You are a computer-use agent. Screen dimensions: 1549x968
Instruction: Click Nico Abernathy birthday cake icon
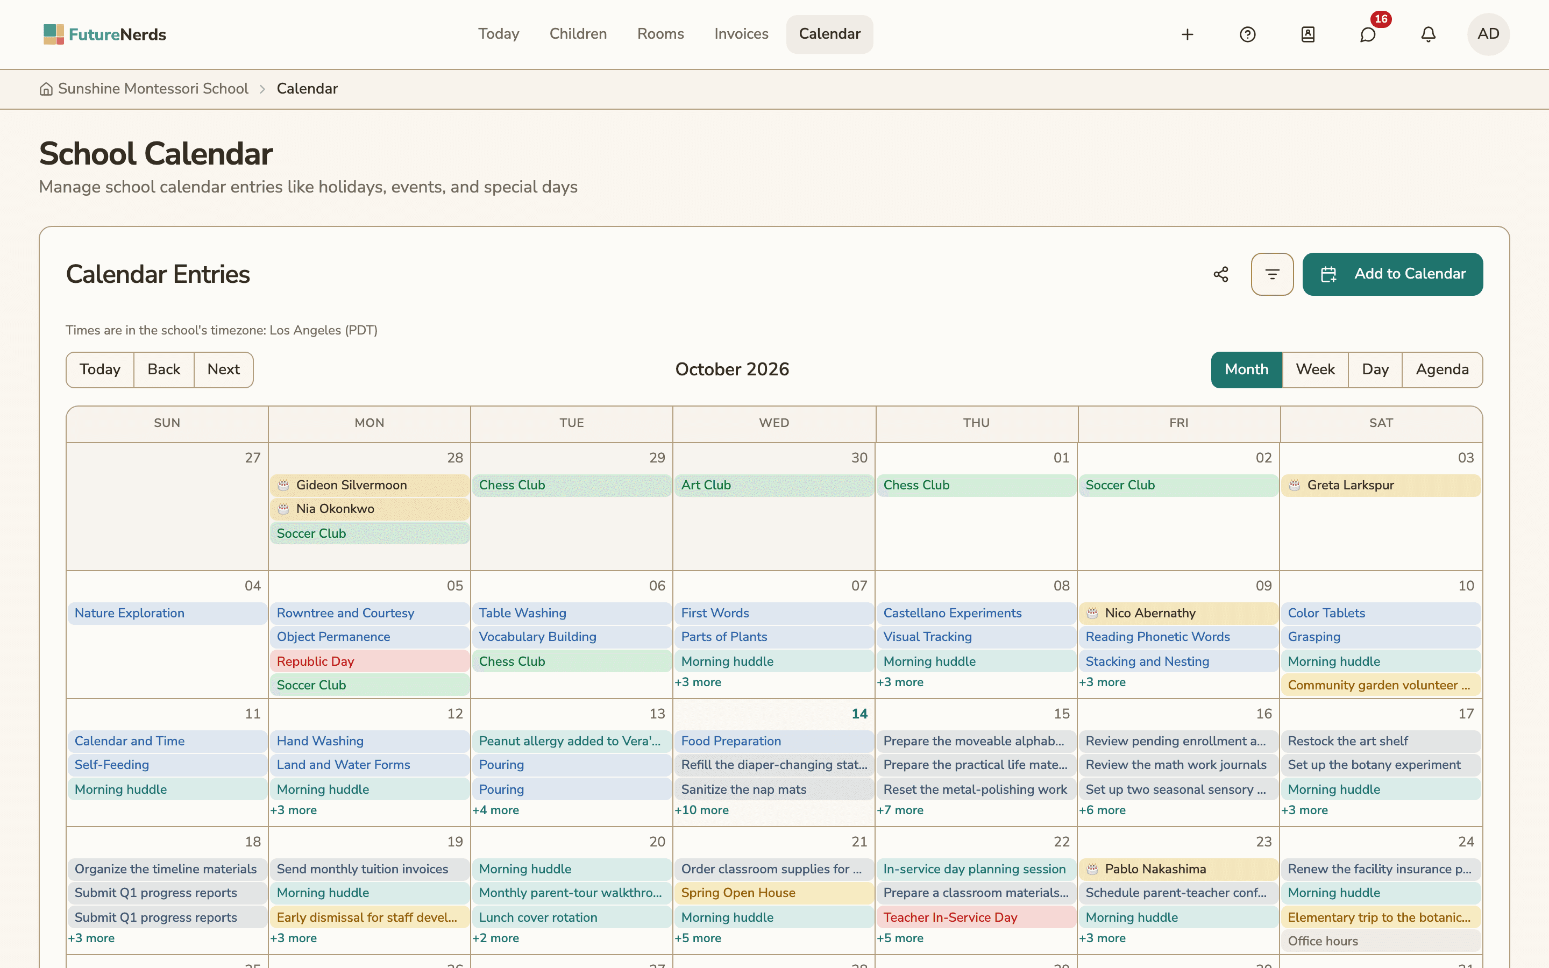click(1092, 613)
